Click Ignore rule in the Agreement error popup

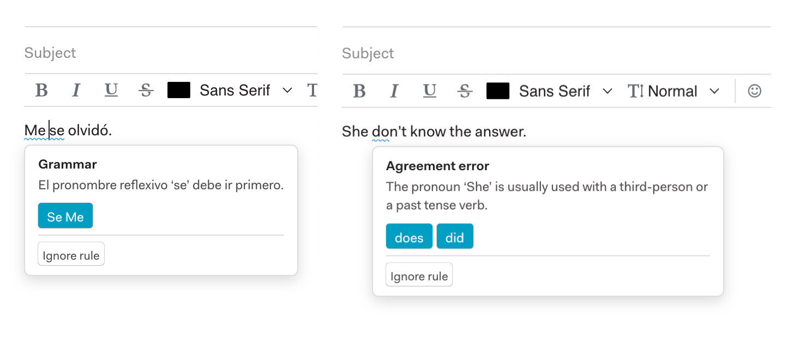(419, 275)
